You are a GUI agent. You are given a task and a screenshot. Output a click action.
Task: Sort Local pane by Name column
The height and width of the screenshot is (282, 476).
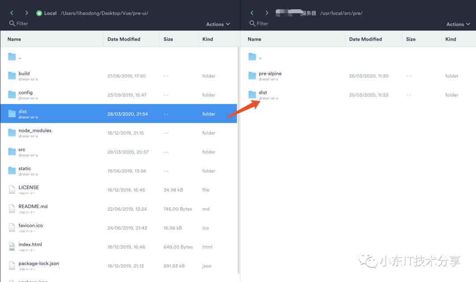click(x=14, y=39)
